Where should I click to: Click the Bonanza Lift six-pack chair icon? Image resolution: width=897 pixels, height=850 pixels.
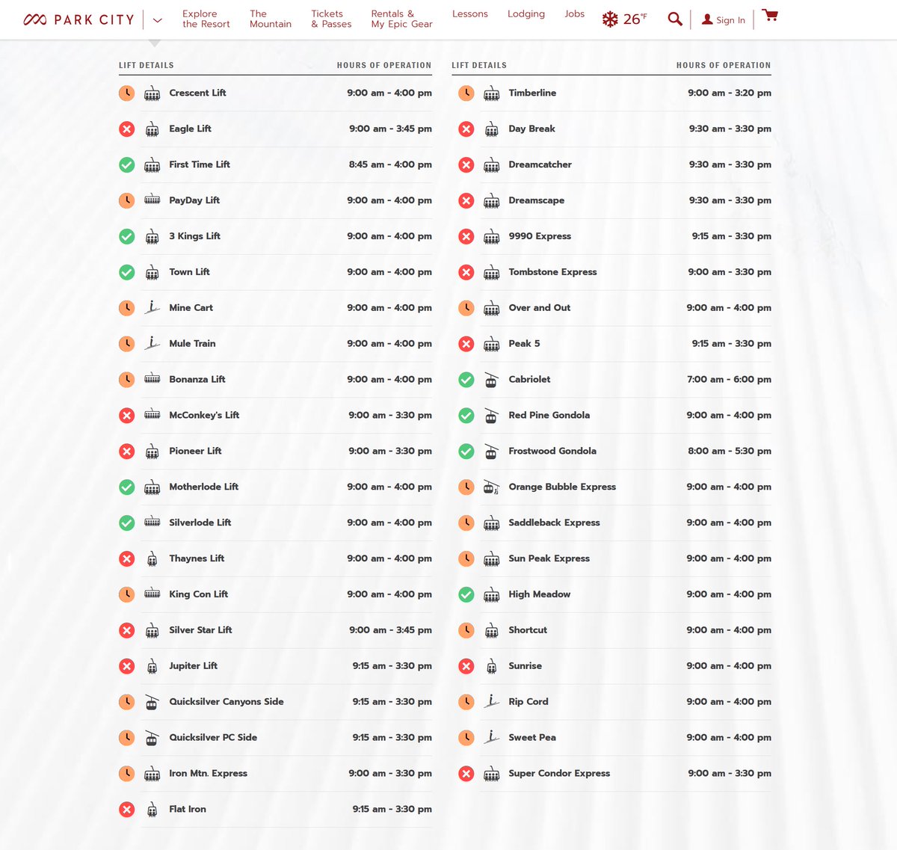(152, 378)
